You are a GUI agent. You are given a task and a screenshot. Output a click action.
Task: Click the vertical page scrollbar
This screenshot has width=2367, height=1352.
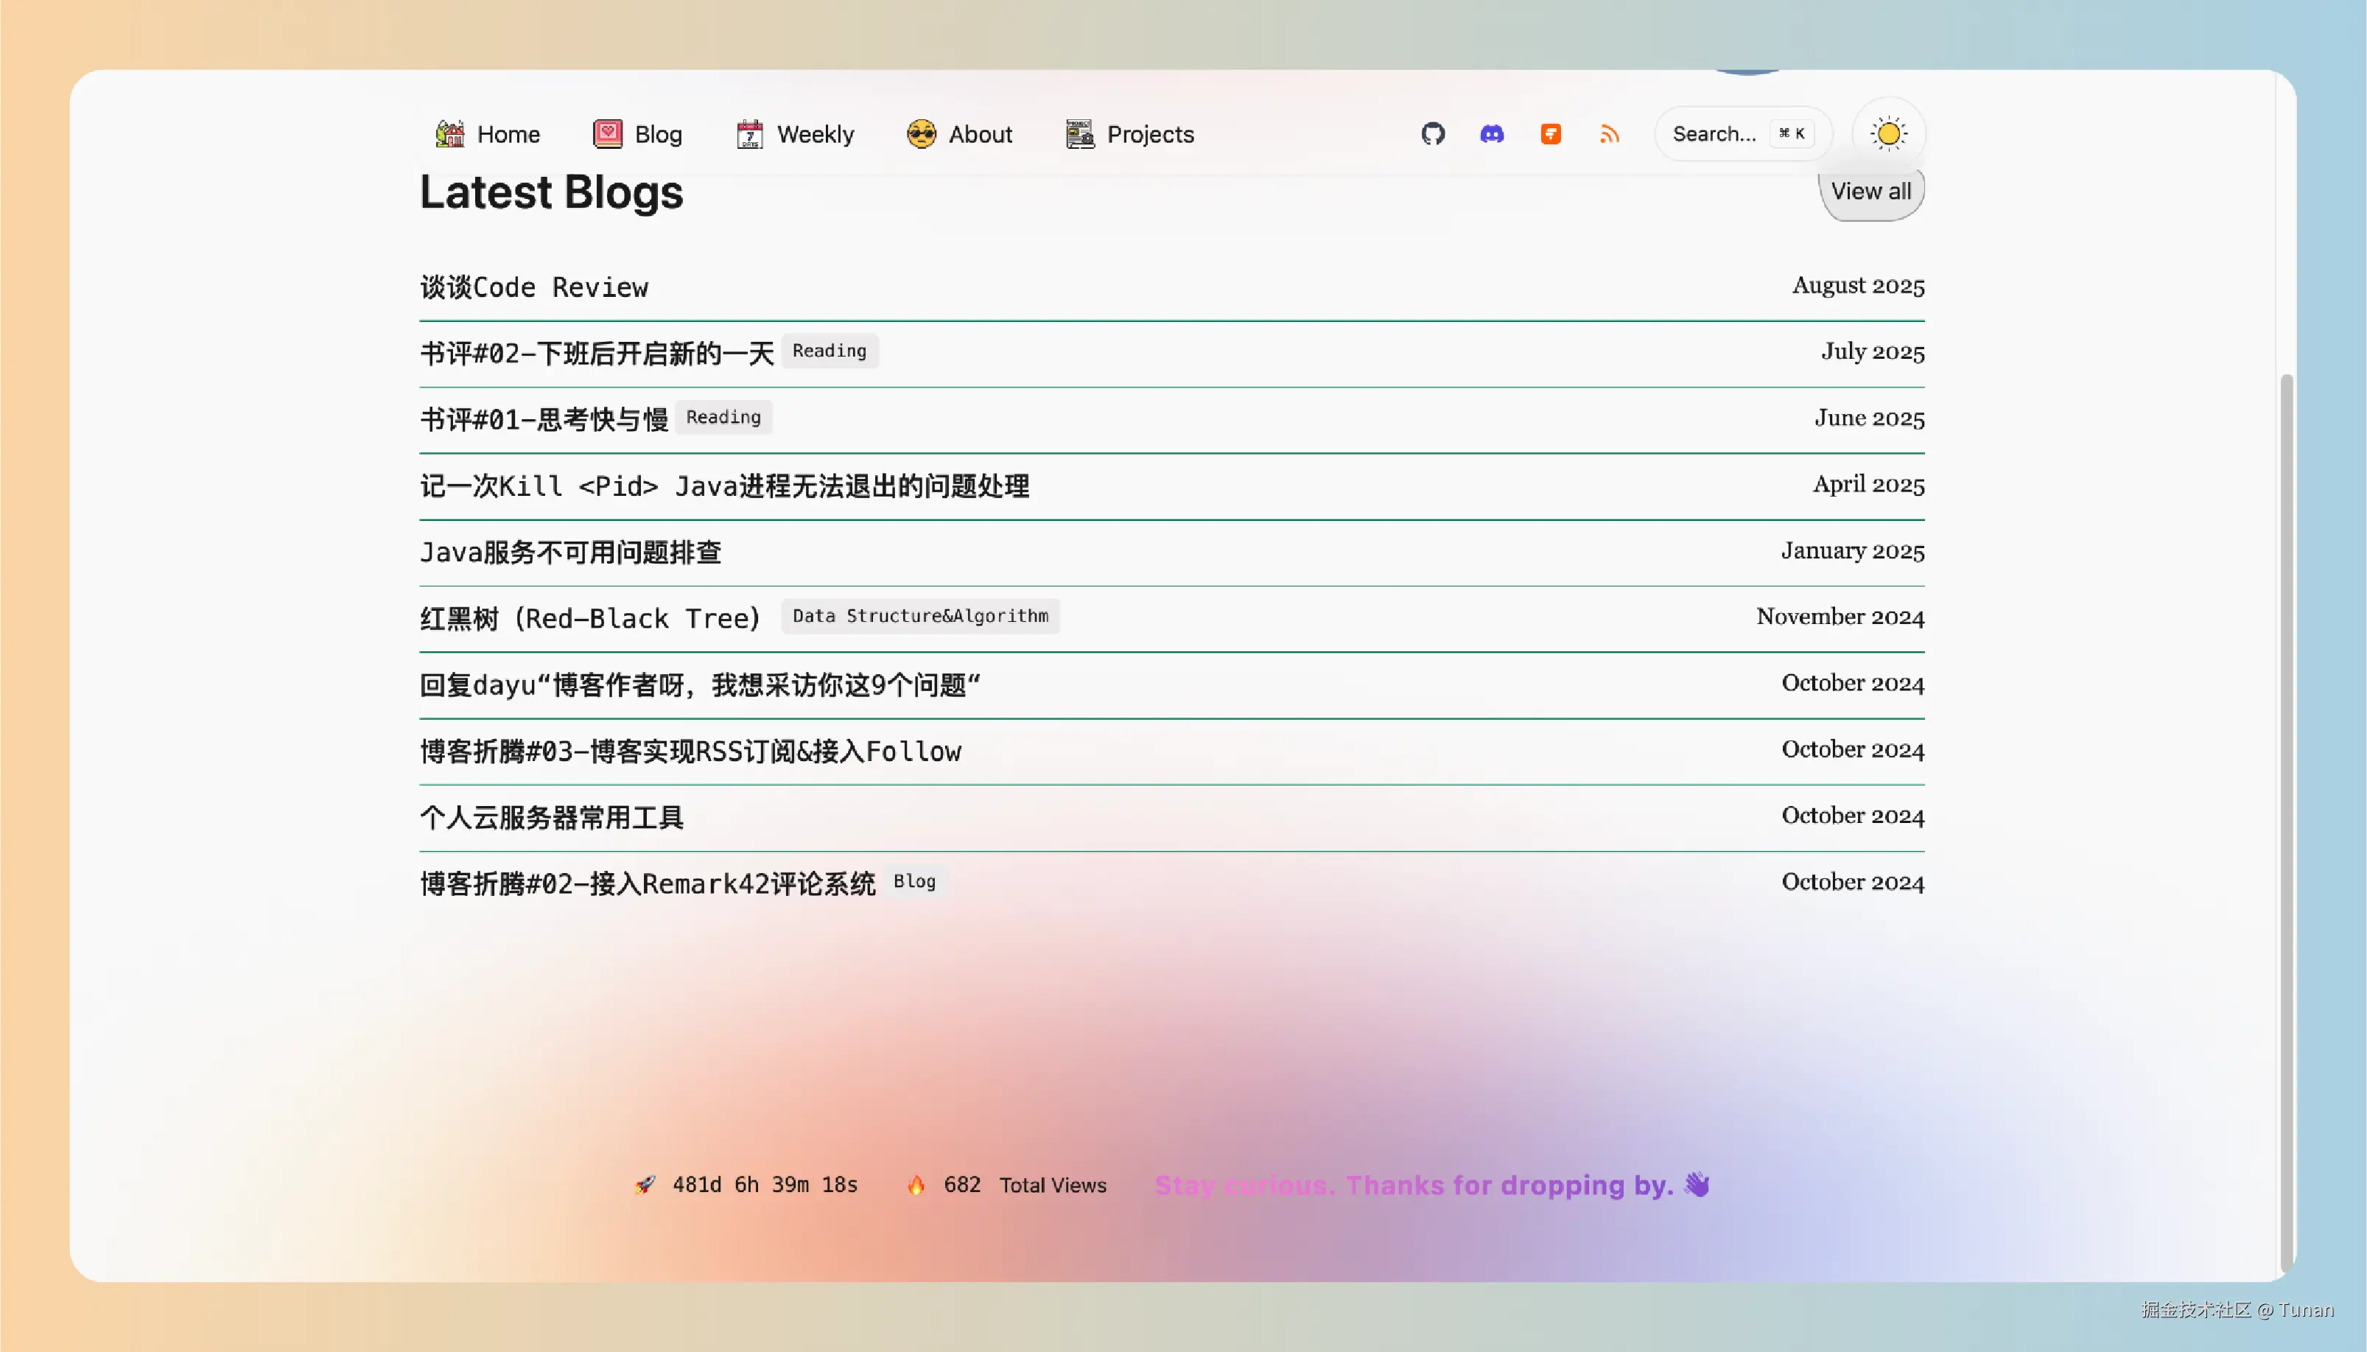(x=2286, y=817)
